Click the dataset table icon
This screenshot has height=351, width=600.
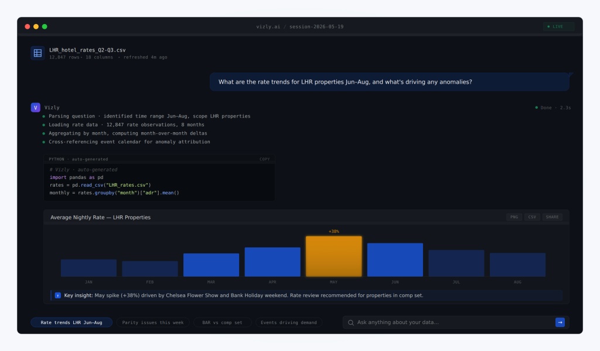tap(37, 53)
